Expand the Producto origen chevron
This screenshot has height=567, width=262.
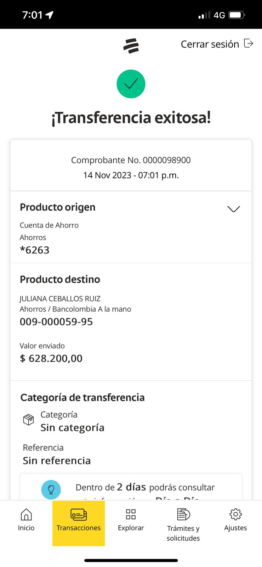(x=234, y=209)
